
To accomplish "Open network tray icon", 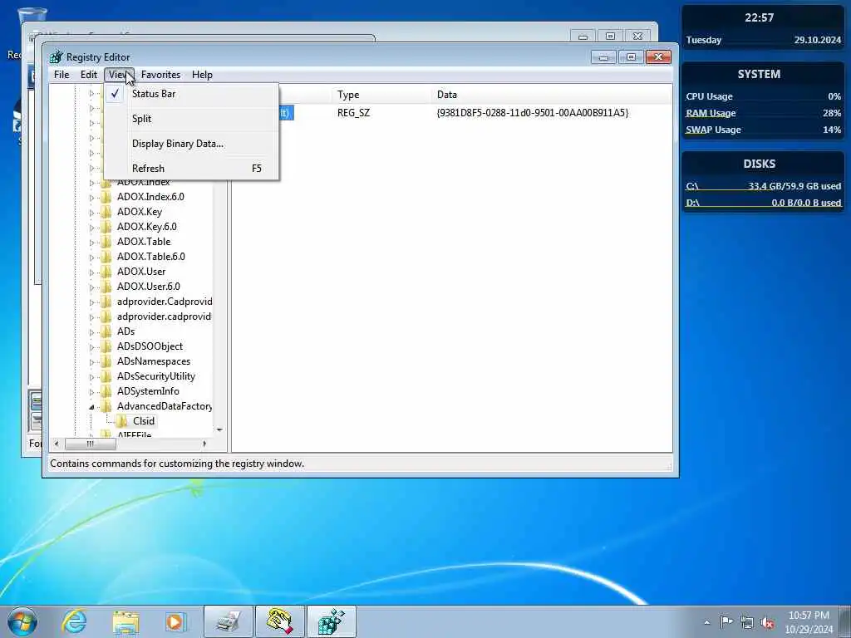I will [x=747, y=622].
